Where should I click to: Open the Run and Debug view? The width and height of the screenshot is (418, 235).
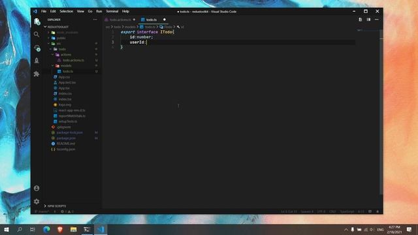(37, 61)
